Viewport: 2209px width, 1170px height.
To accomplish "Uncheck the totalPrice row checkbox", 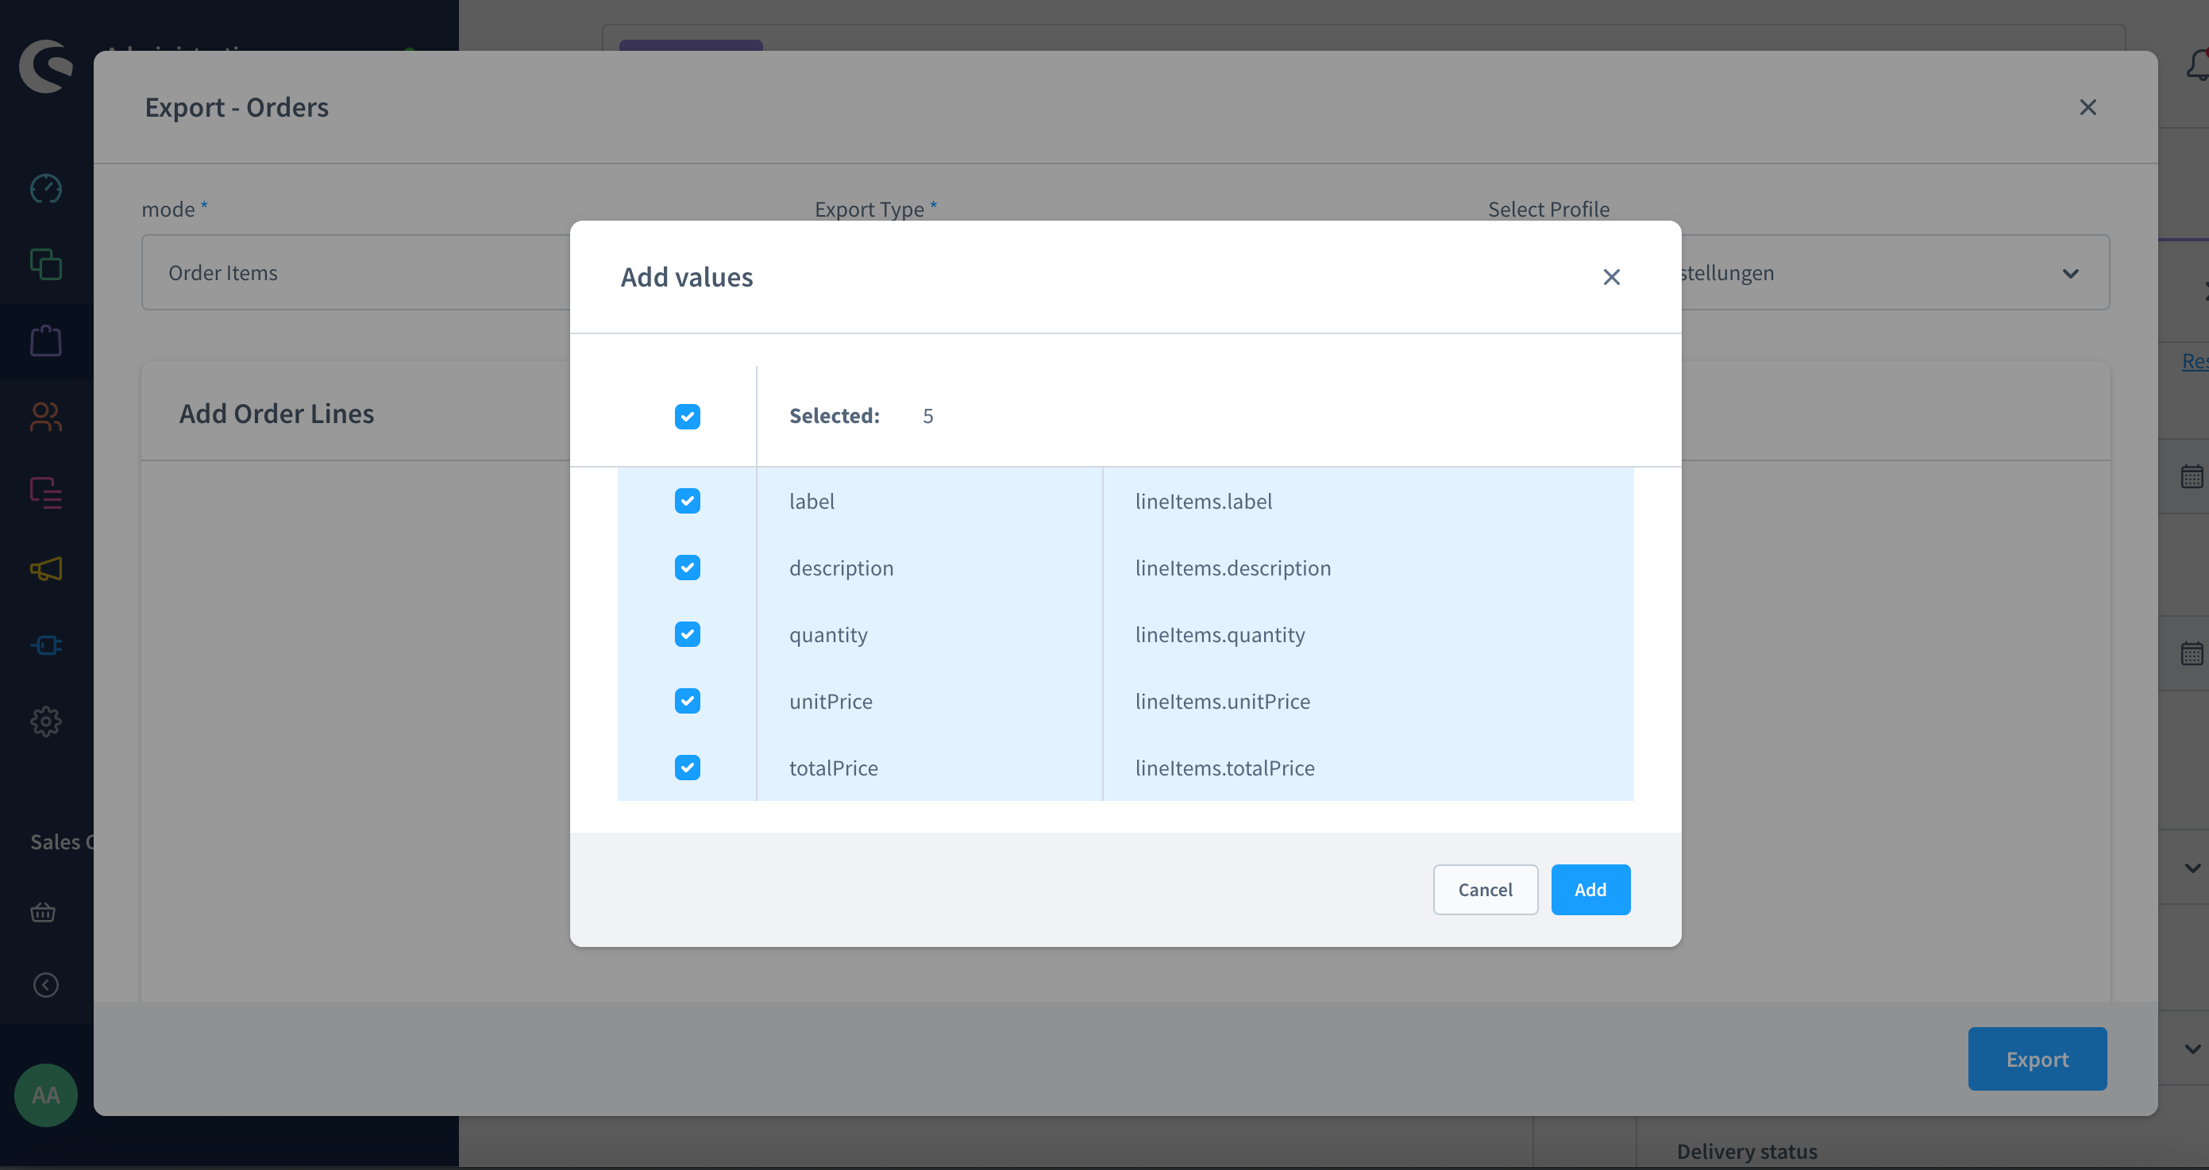I will click(x=687, y=767).
